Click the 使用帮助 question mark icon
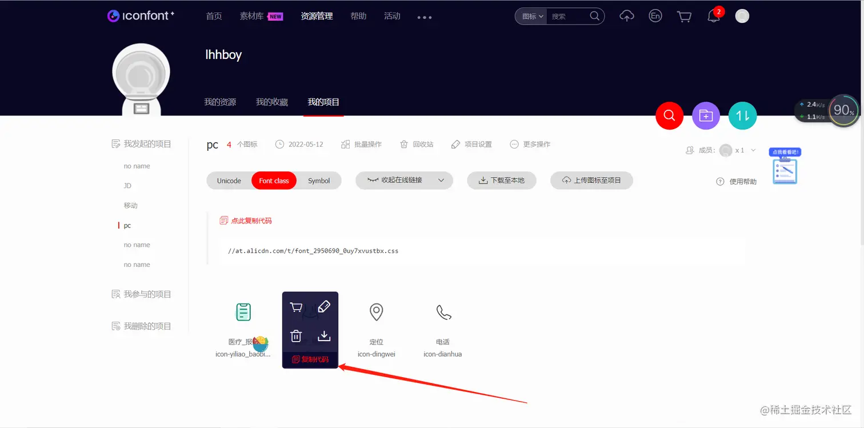 720,181
